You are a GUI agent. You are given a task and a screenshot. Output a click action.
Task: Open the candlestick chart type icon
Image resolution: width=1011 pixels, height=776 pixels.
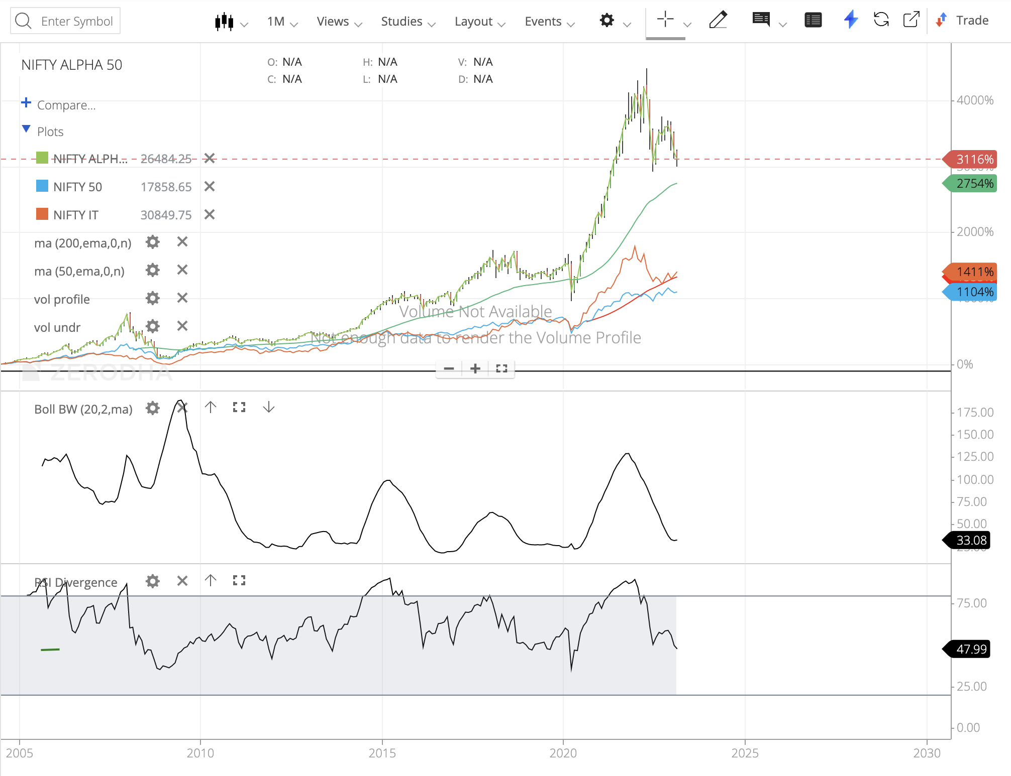224,21
